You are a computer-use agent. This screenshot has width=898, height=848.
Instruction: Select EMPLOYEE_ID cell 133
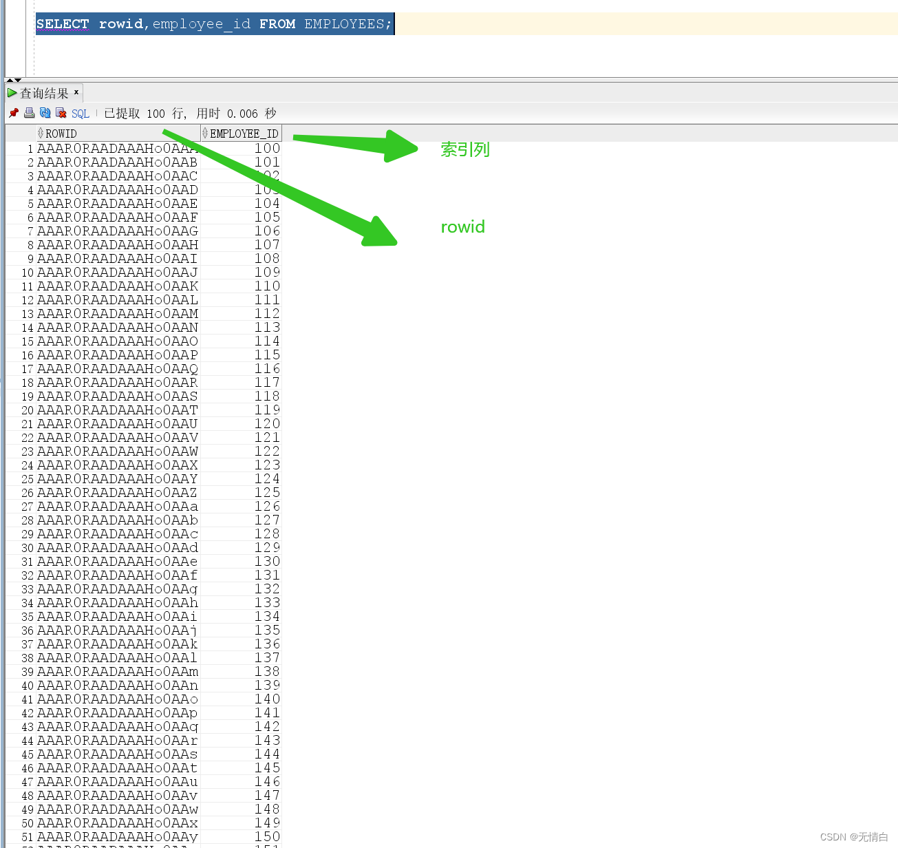point(241,603)
